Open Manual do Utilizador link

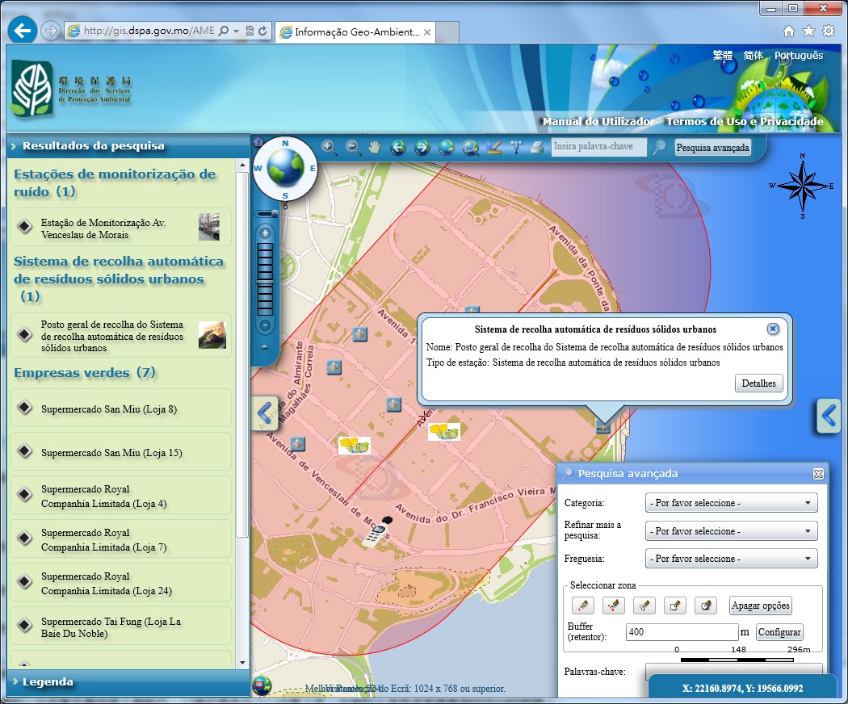[x=598, y=122]
